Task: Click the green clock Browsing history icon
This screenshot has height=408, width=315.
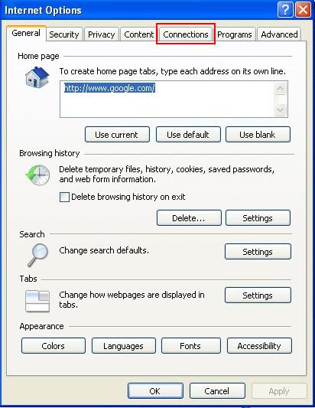Action: click(37, 175)
